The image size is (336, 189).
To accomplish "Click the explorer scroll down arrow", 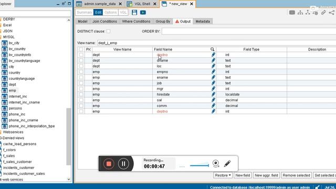I will [x=69, y=180].
